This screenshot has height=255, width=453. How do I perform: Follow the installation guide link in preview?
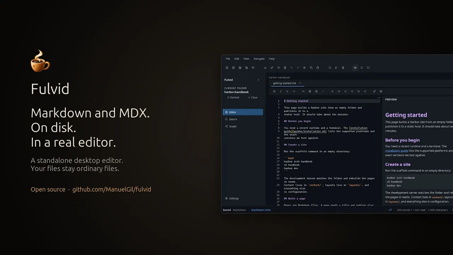[x=397, y=151]
